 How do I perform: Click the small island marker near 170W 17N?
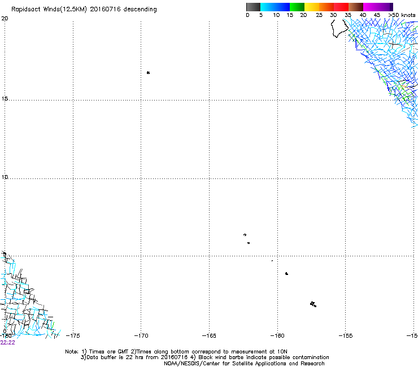[148, 72]
